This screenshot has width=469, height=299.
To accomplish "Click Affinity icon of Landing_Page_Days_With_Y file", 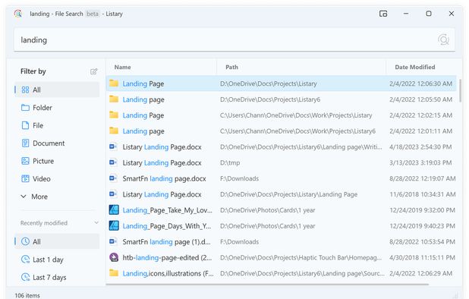I will 114,225.
